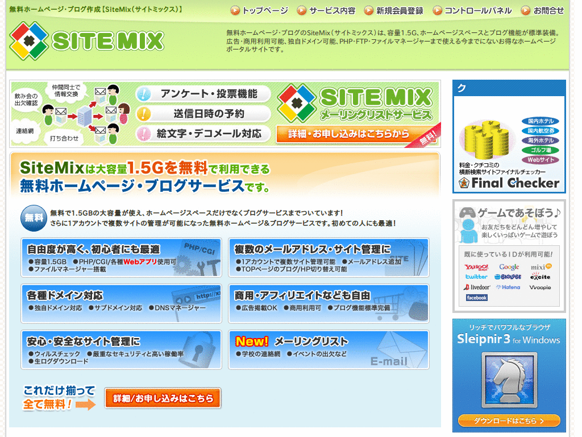Click the ゴルフ場 tag in Final Checker ad
The height and width of the screenshot is (437, 582).
point(541,150)
